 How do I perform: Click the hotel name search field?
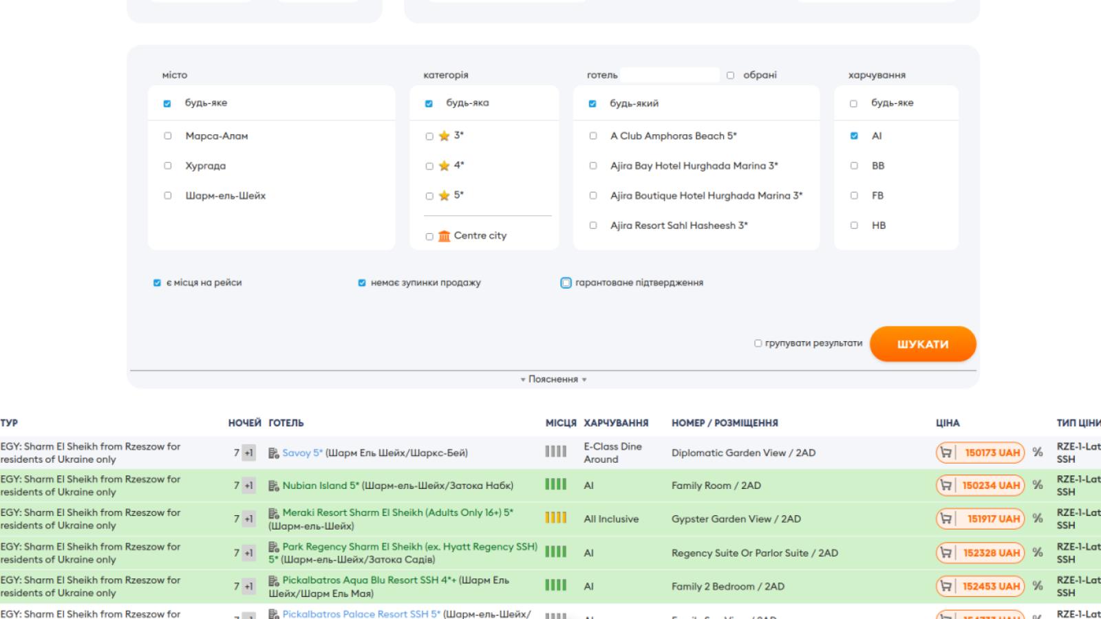(x=670, y=75)
